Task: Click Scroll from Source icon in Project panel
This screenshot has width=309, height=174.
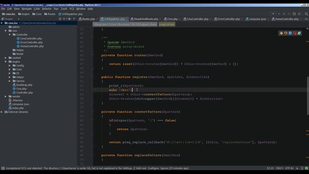Action: 60,19
